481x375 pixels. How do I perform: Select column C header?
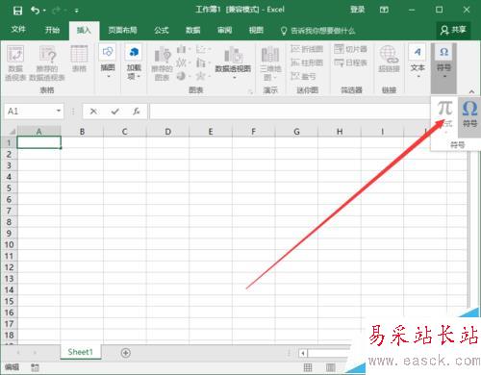[x=125, y=132]
